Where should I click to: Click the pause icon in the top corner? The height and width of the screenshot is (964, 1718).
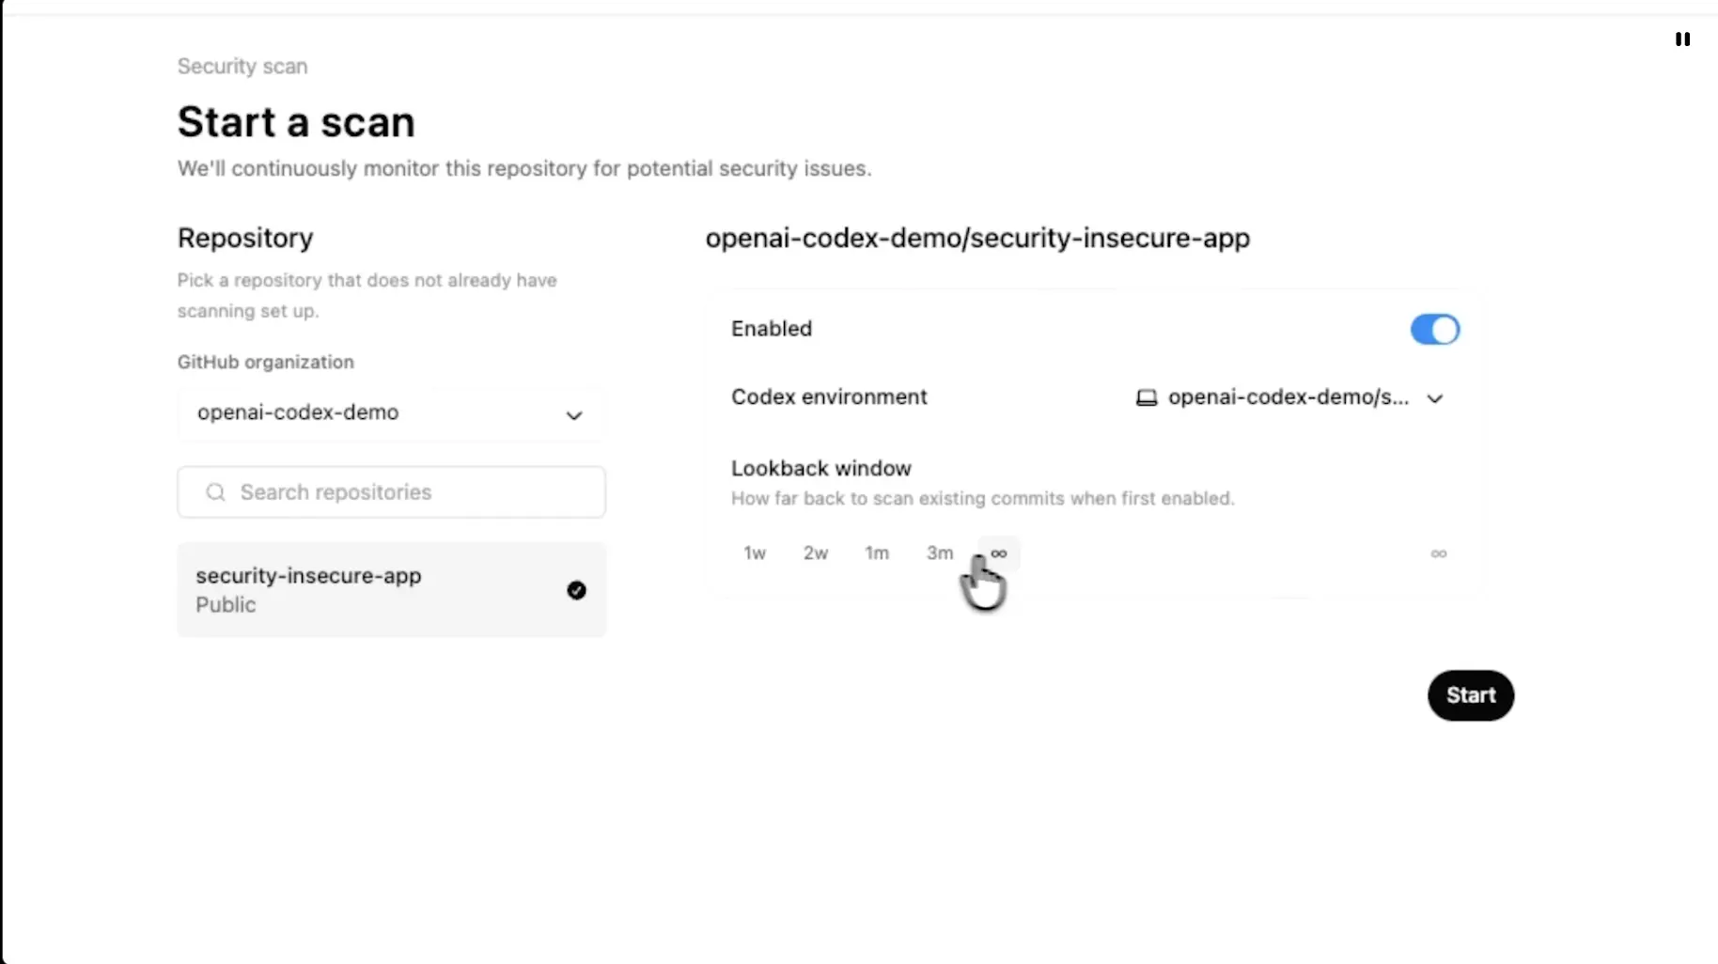pos(1683,39)
